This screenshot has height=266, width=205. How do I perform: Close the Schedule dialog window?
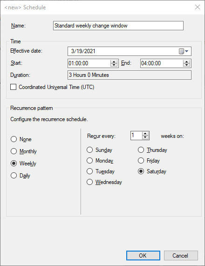pos(198,7)
